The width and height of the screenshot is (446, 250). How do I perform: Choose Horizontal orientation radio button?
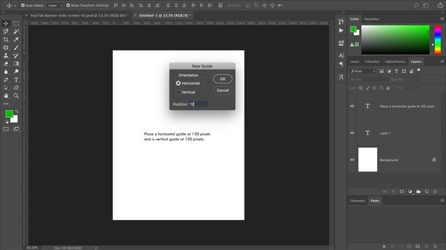tap(178, 83)
